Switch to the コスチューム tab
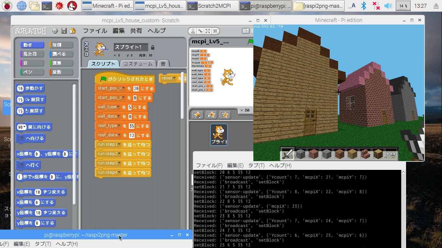This screenshot has width=442, height=248. [x=138, y=64]
